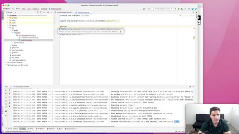Open the run configuration dropdown
The height and width of the screenshot is (134, 239).
pos(162,9)
